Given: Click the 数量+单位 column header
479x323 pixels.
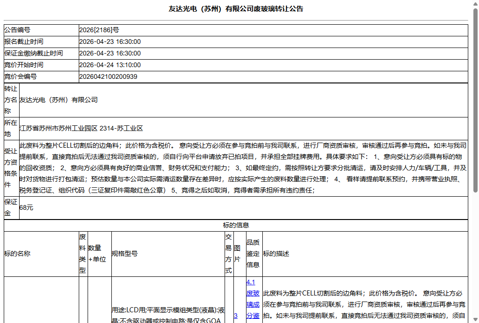Looking at the screenshot, I should point(100,254).
